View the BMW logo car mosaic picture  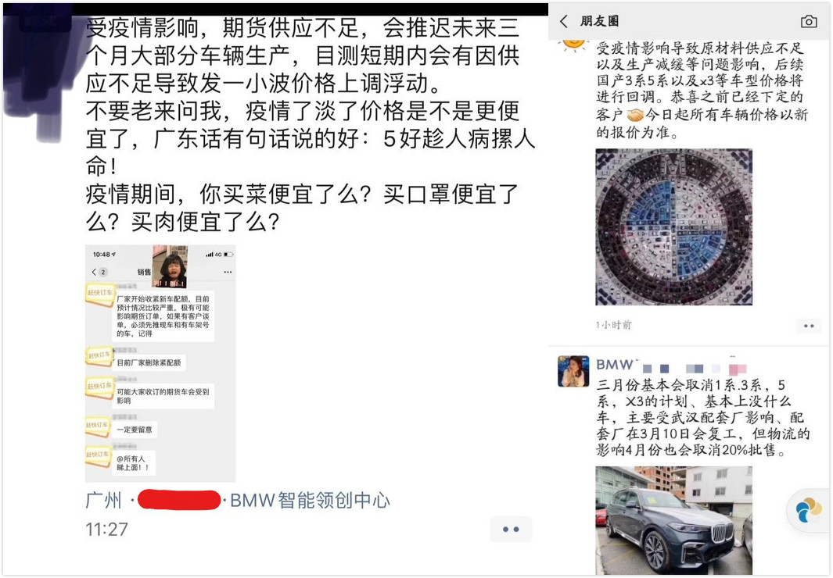tap(673, 227)
